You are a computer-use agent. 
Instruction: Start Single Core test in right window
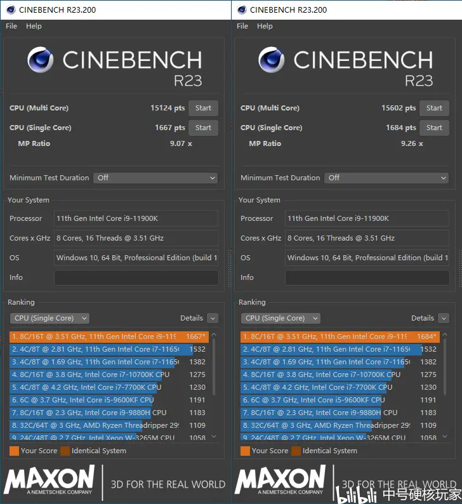(x=434, y=128)
